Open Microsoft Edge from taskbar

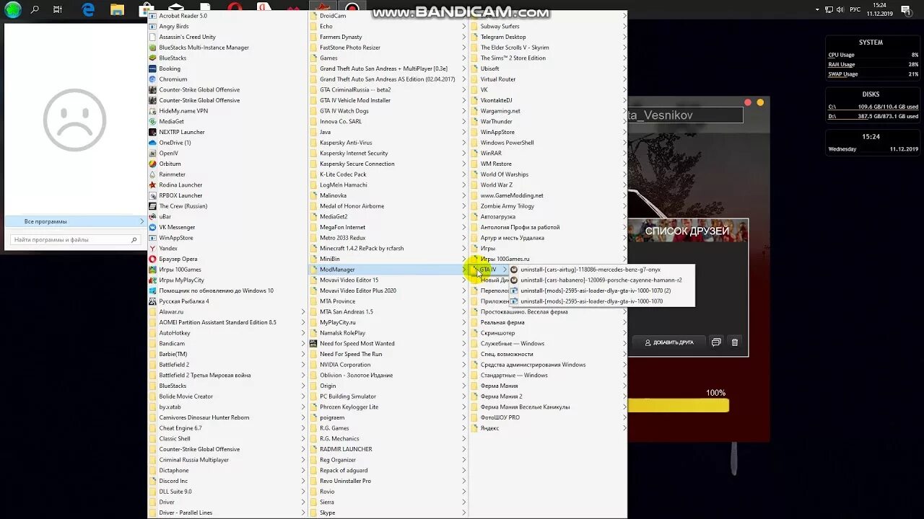click(x=88, y=10)
